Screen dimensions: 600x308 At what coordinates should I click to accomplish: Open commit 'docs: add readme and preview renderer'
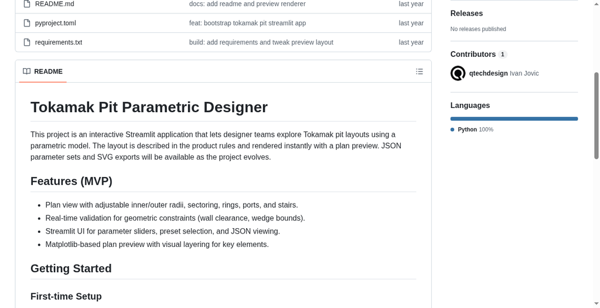click(x=247, y=4)
